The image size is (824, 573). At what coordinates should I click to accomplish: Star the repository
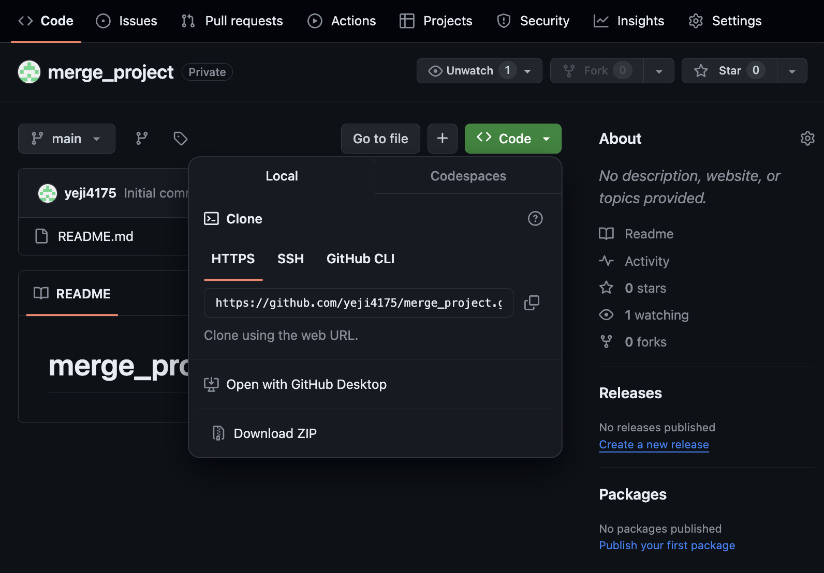point(729,71)
